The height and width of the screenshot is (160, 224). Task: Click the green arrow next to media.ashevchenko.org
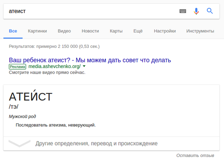[x=84, y=66]
